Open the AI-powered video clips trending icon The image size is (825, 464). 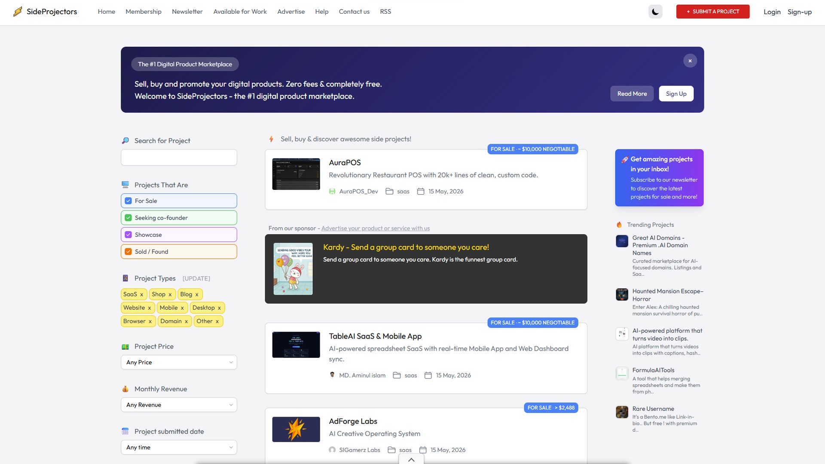622,334
